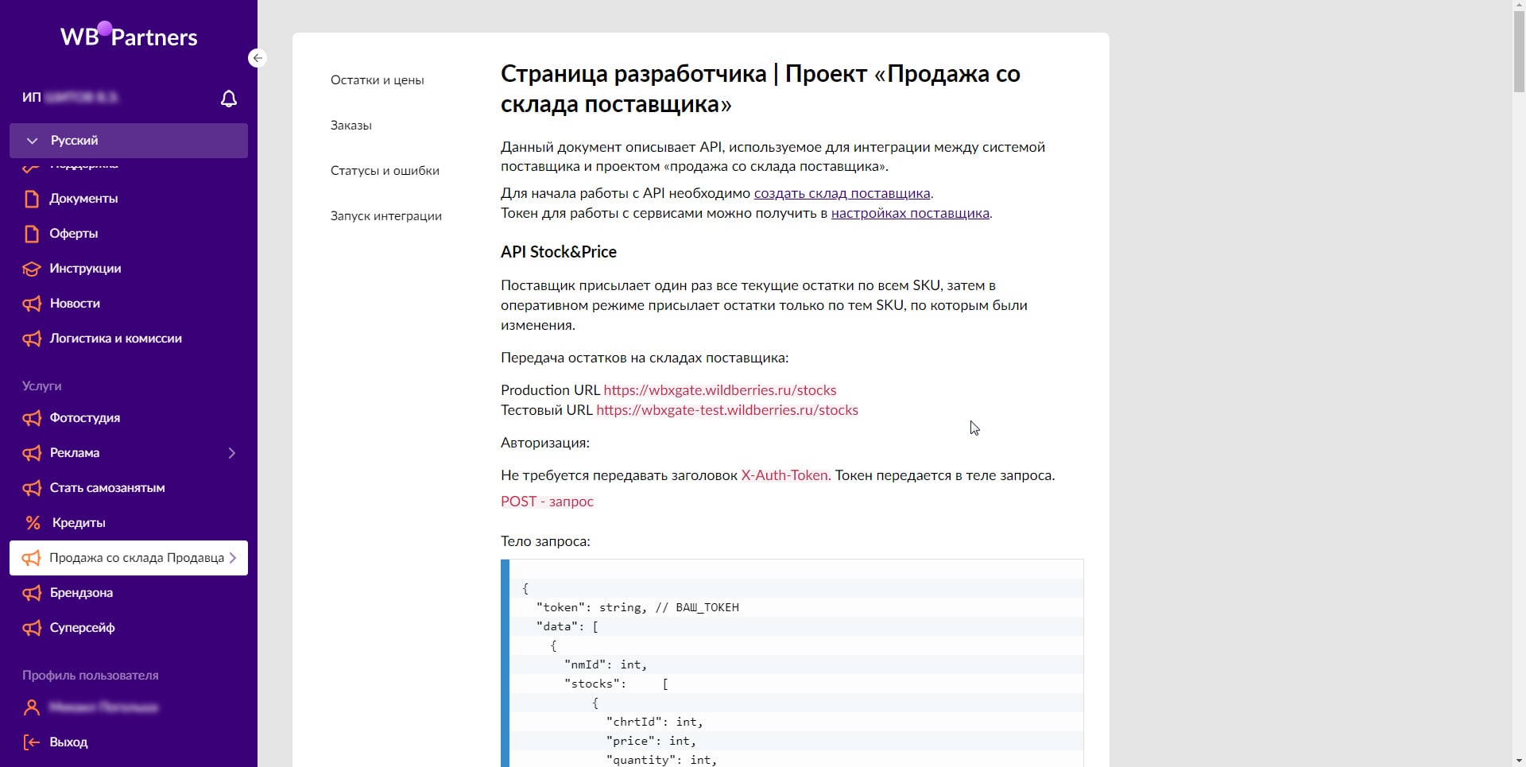
Task: Click the "chrtId": int code line
Action: click(x=654, y=722)
